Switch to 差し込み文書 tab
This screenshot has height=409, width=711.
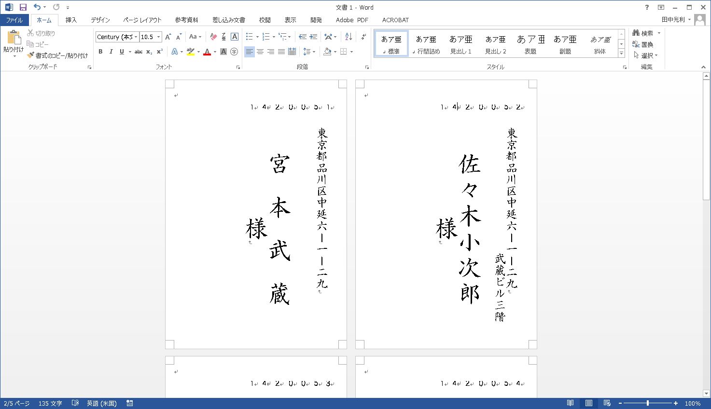pyautogui.click(x=228, y=20)
